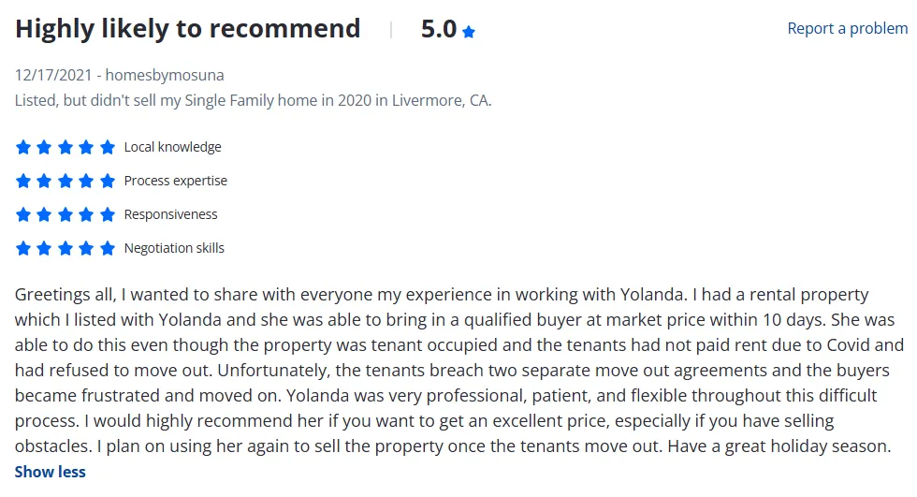Click fifth star of Responsiveness rating

[108, 214]
